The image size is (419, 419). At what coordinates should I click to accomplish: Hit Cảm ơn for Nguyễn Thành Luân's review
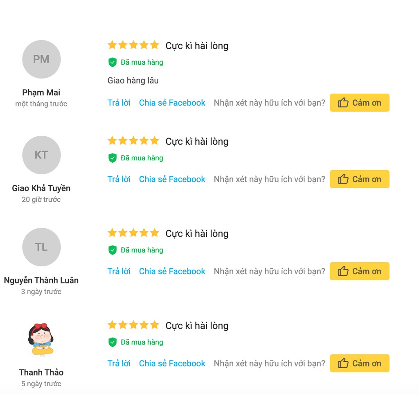click(x=359, y=271)
